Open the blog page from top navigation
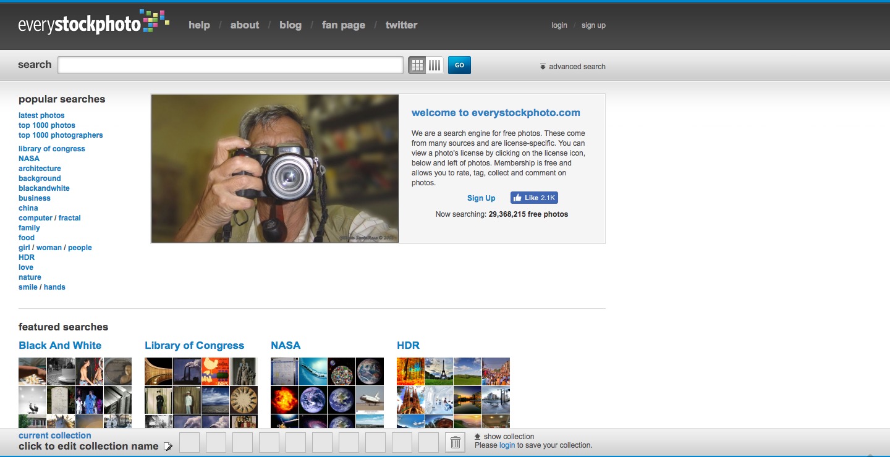Viewport: 890px width, 457px height. [290, 25]
